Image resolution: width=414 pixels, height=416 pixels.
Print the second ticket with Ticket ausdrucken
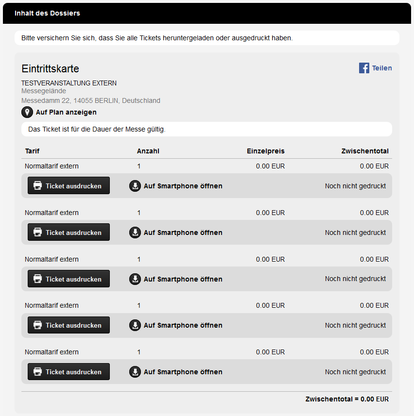click(69, 232)
